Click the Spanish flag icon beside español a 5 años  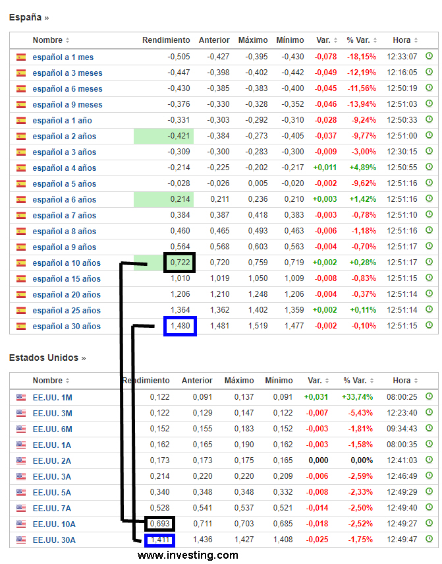click(x=21, y=183)
